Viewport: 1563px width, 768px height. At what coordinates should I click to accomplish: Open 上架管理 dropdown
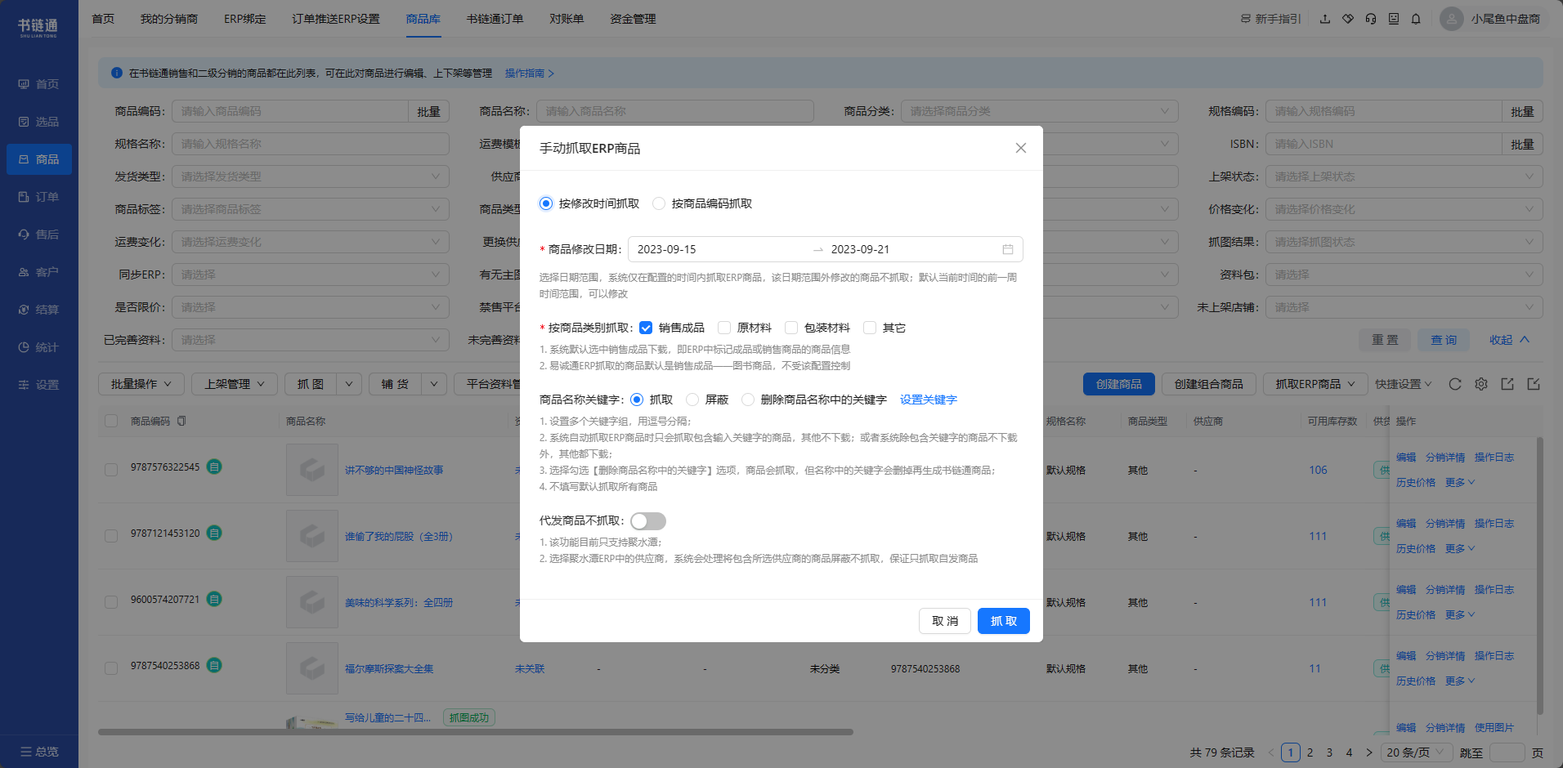pyautogui.click(x=235, y=384)
